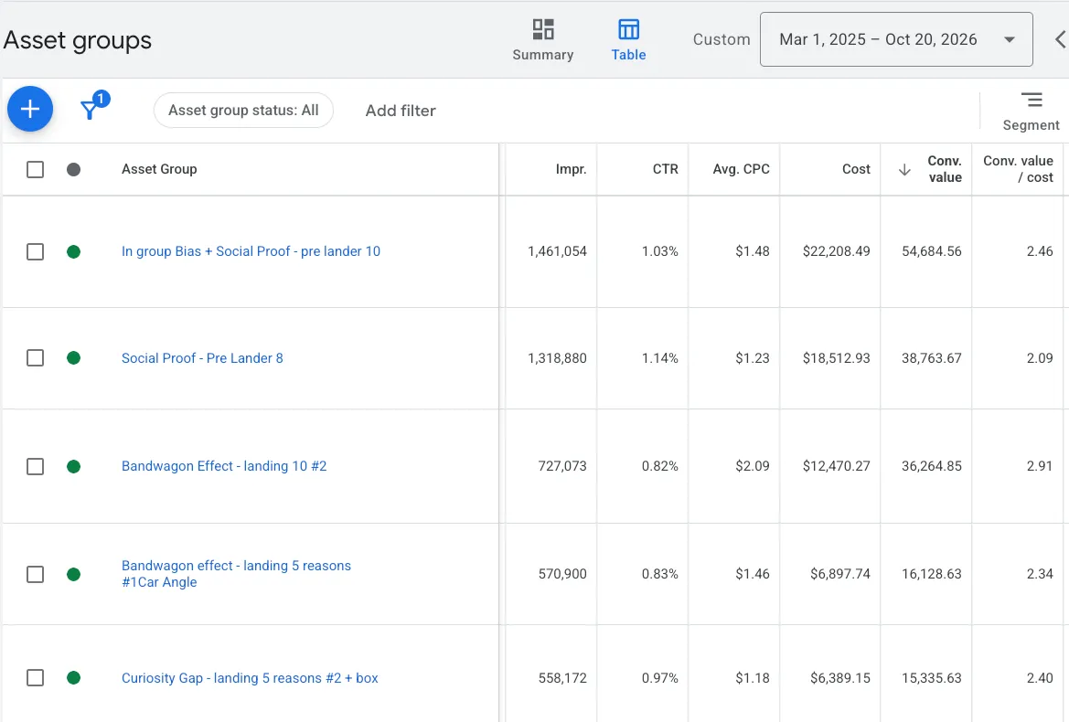Image resolution: width=1069 pixels, height=722 pixels.
Task: Click the blue plus new asset group button
Action: click(x=30, y=109)
